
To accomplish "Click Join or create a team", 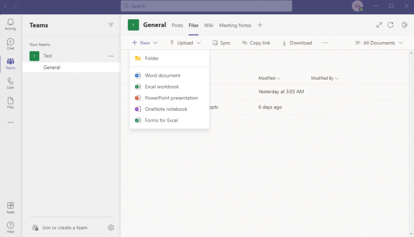I will tap(60, 227).
